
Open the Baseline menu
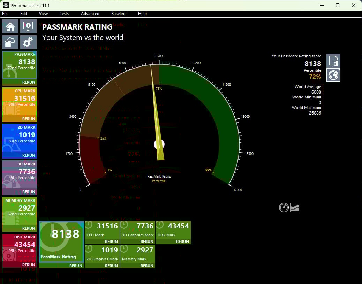(119, 14)
